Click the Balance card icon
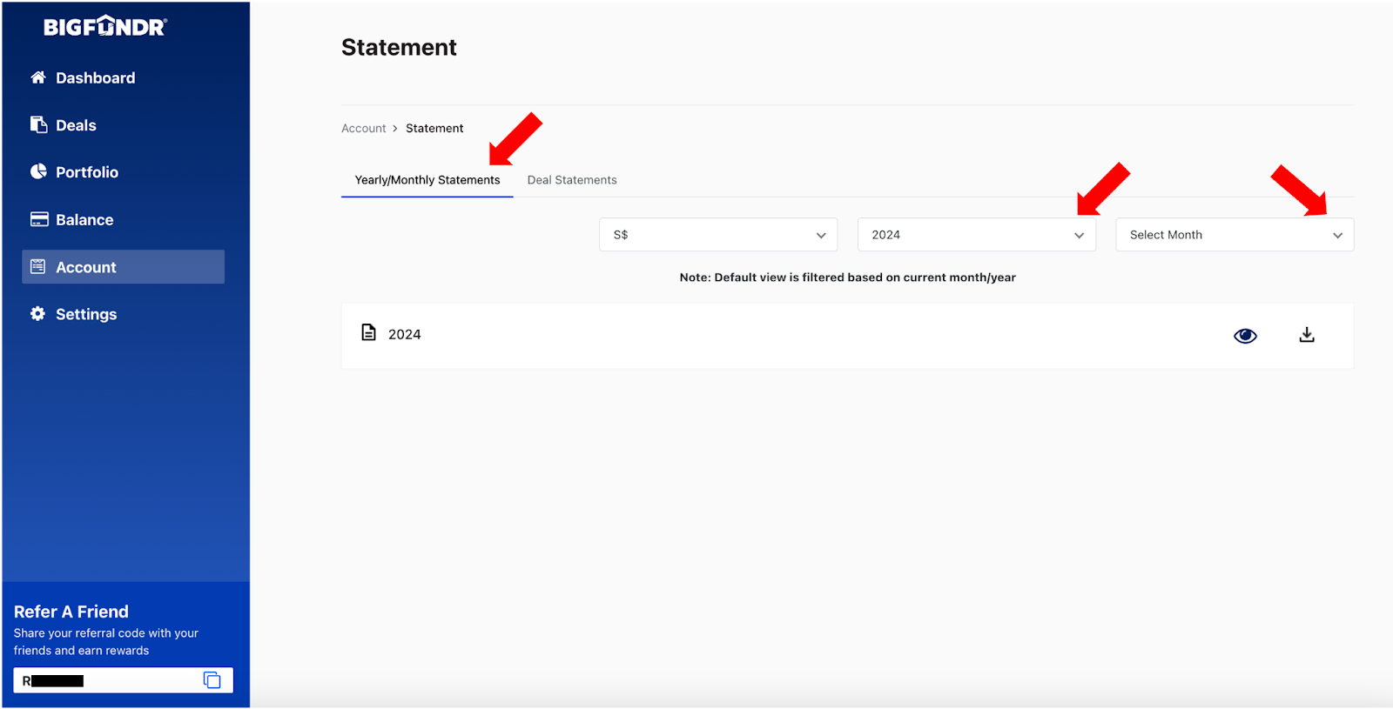This screenshot has height=709, width=1393. 39,219
